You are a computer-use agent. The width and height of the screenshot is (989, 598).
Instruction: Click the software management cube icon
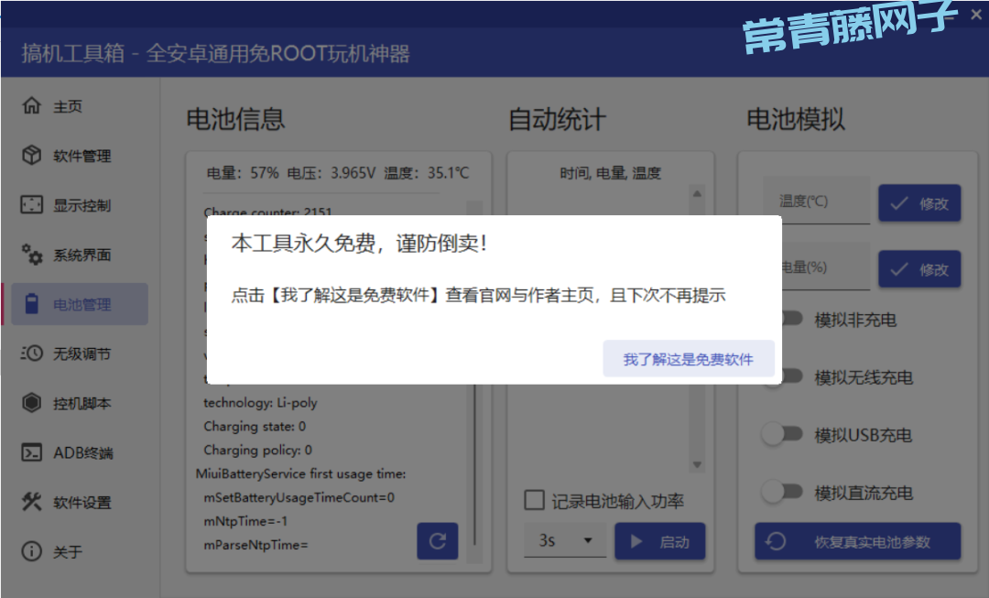click(x=32, y=156)
